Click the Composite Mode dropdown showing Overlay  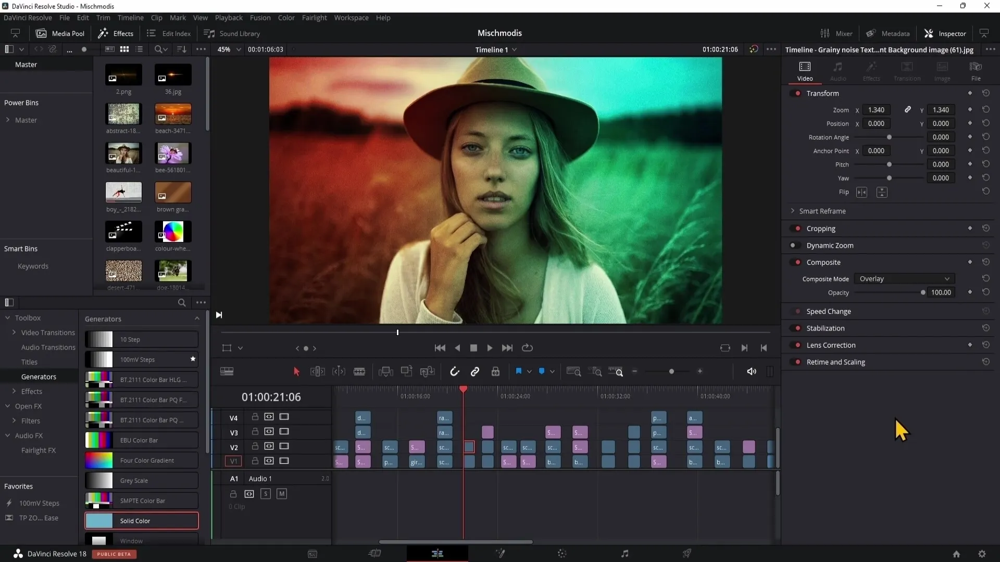(904, 278)
